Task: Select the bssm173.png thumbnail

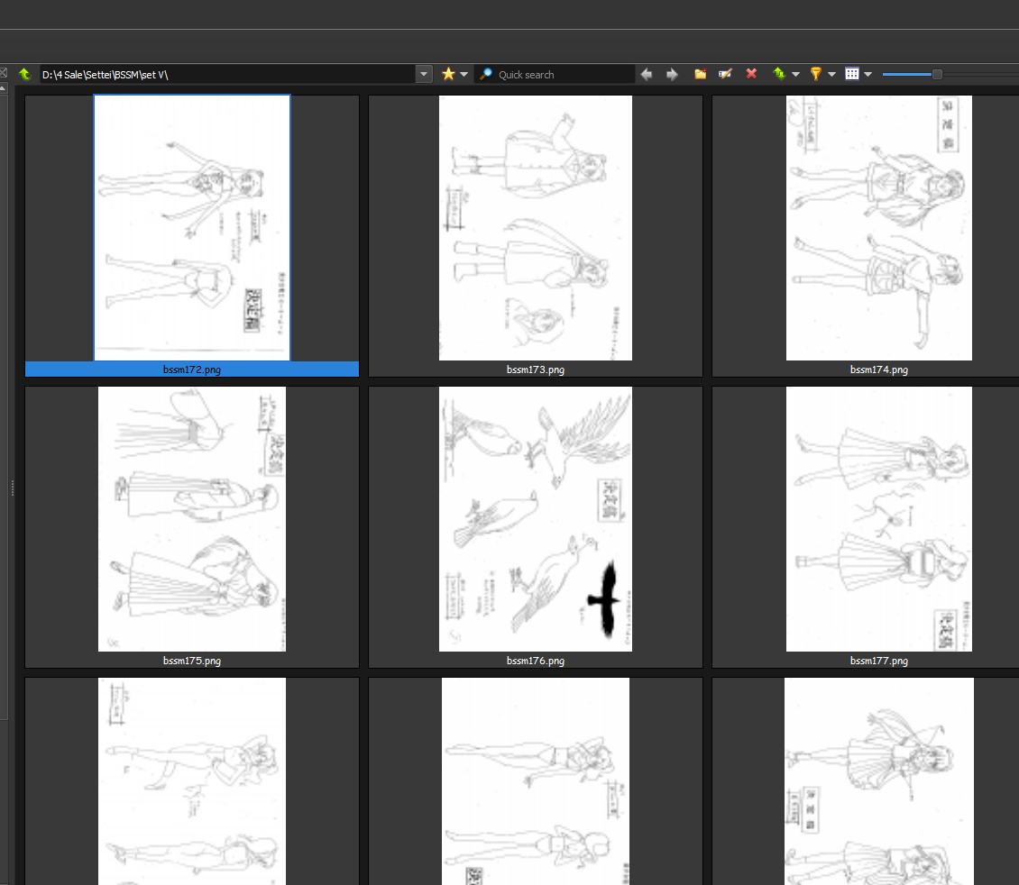Action: (535, 228)
